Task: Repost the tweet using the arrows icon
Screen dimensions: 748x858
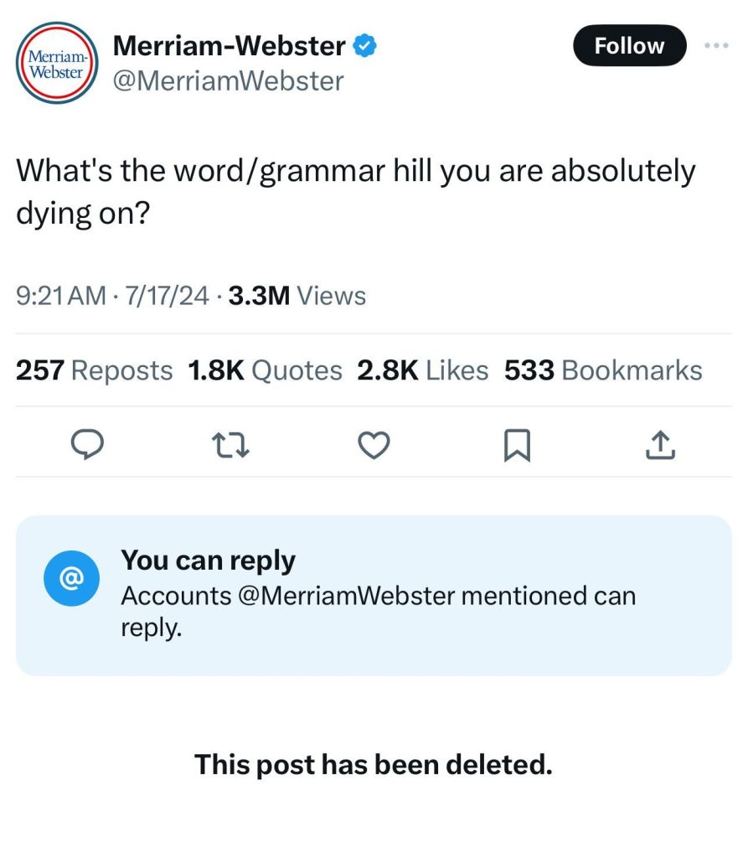Action: pos(232,446)
